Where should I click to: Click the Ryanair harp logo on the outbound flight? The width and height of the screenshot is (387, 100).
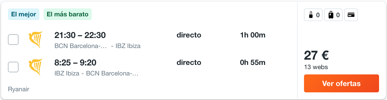(35, 40)
